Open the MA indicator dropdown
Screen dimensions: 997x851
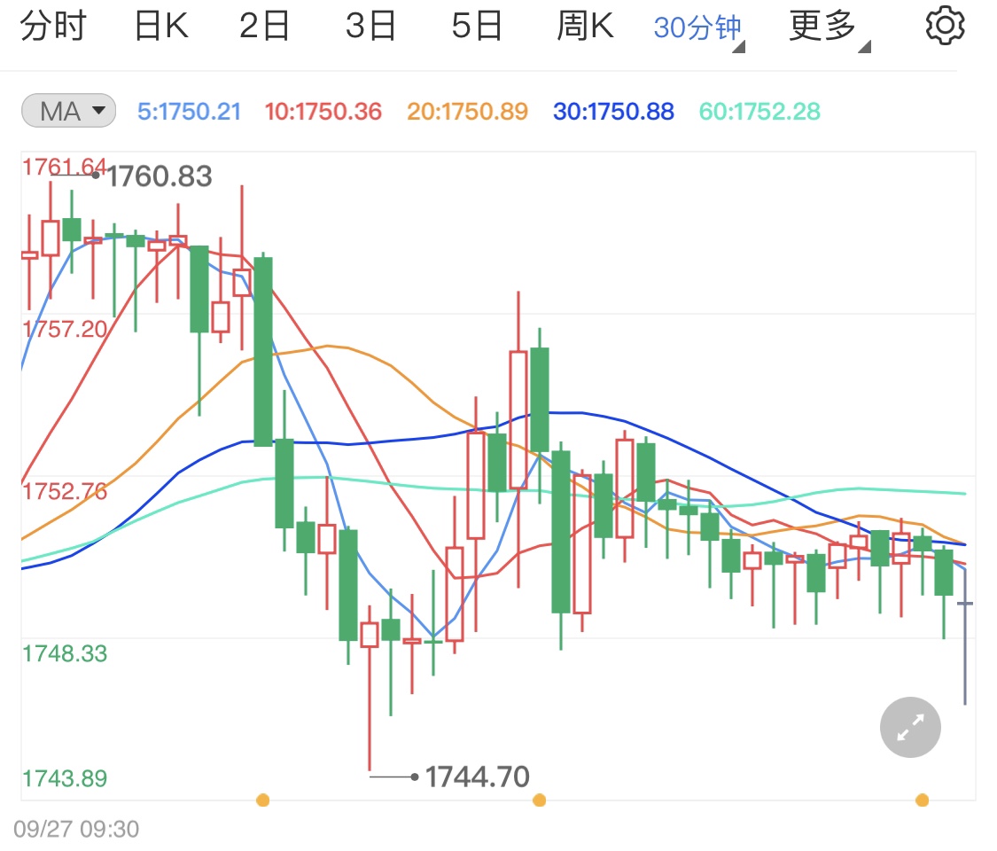[67, 110]
